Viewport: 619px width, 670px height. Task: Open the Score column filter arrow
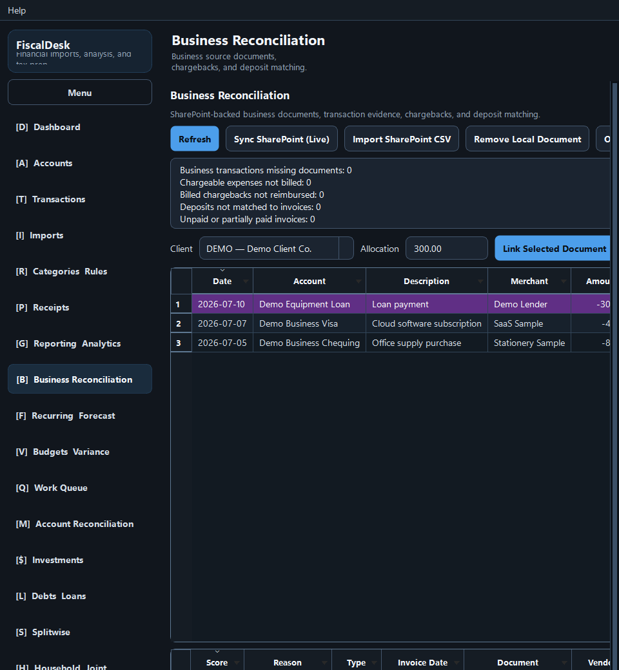[237, 662]
